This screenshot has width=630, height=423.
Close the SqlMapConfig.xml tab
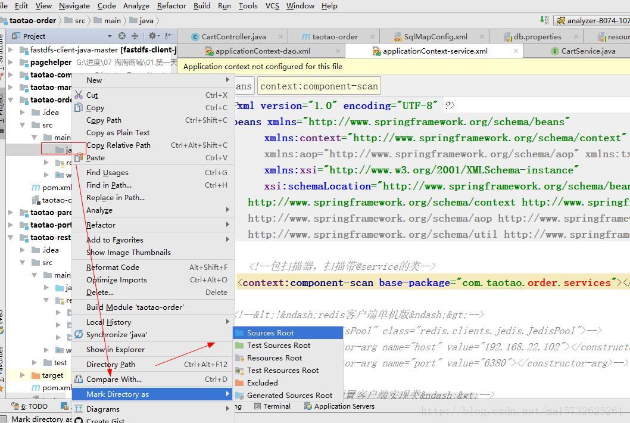(482, 36)
